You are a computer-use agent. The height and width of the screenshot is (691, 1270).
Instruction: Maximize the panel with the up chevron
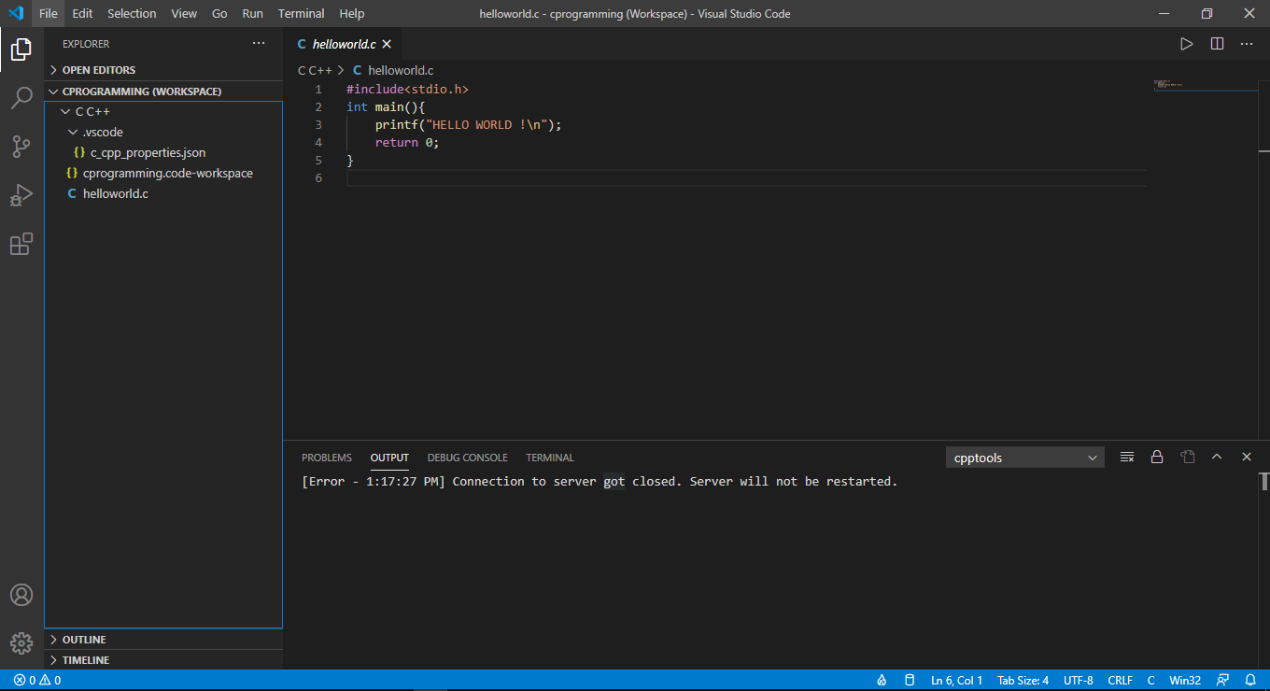[1217, 457]
